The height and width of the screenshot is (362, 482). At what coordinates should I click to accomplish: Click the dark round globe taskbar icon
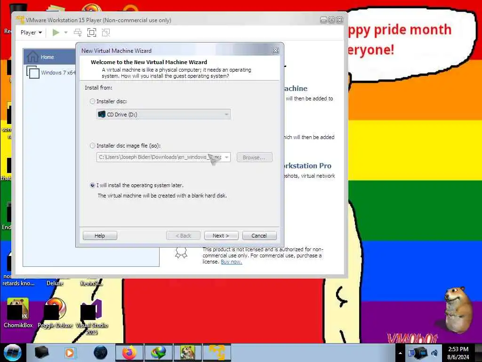coord(101,353)
